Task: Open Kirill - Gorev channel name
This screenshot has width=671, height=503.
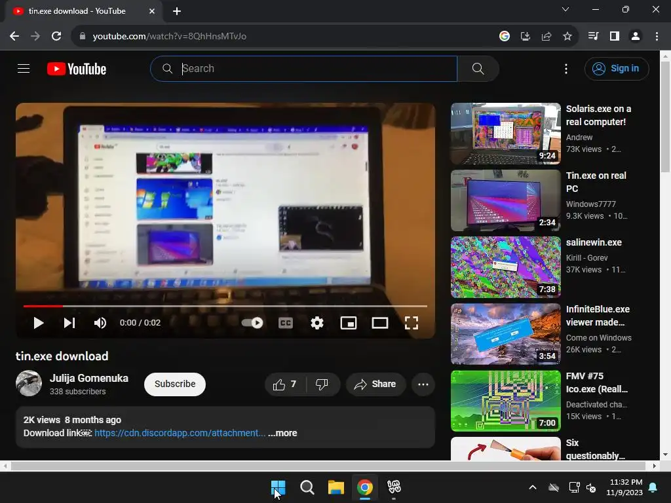Action: (x=586, y=258)
